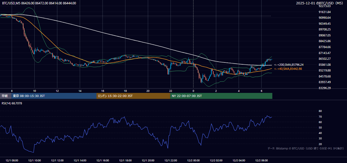The image size is (347, 163).
Task: Click price axis value 90990.64
Action: (x=324, y=18)
